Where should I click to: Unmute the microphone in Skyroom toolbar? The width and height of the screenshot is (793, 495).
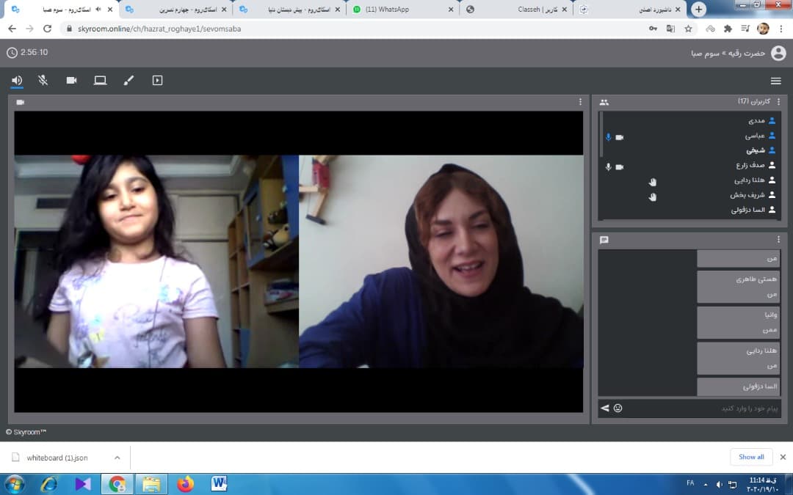(x=43, y=81)
